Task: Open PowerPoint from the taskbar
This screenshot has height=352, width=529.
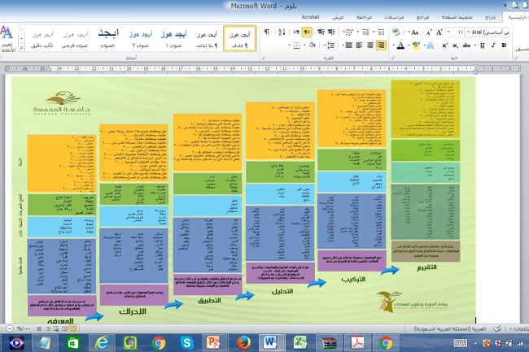Action: point(213,343)
